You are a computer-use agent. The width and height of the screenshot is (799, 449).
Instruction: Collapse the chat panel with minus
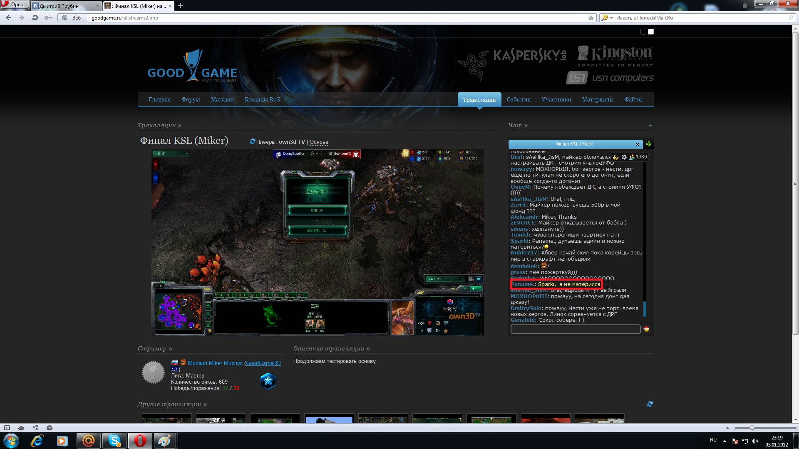[650, 125]
